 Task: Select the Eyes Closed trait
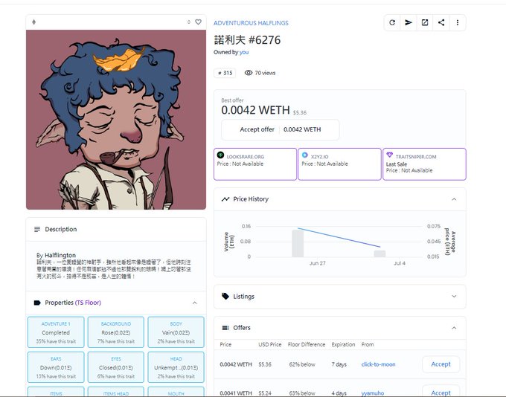point(116,367)
